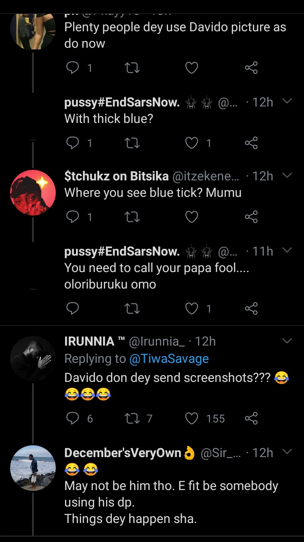Image resolution: width=304 pixels, height=542 pixels.
Task: Like the "With thick blue?" reply
Action: coord(192,143)
